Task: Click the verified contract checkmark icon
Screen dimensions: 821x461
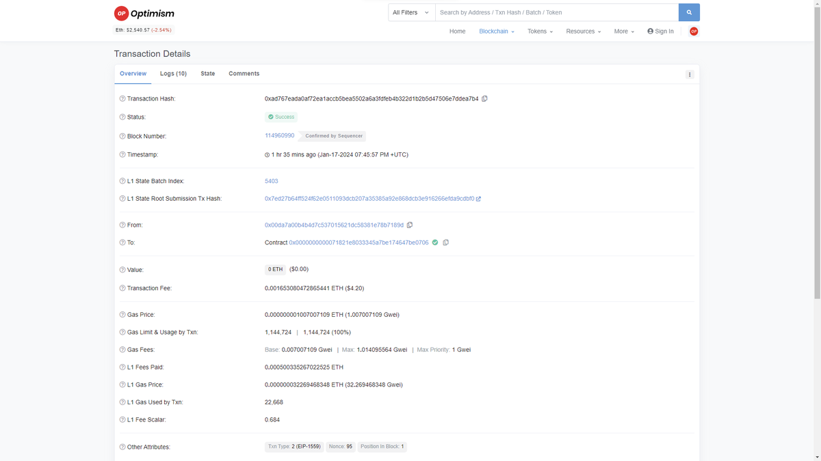Action: pos(435,242)
